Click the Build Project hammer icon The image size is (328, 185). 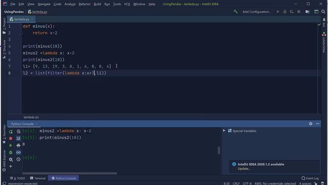236,12
